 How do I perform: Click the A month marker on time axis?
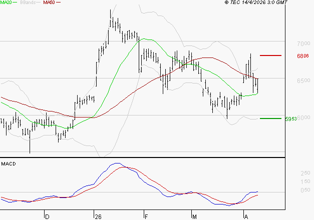246,217
